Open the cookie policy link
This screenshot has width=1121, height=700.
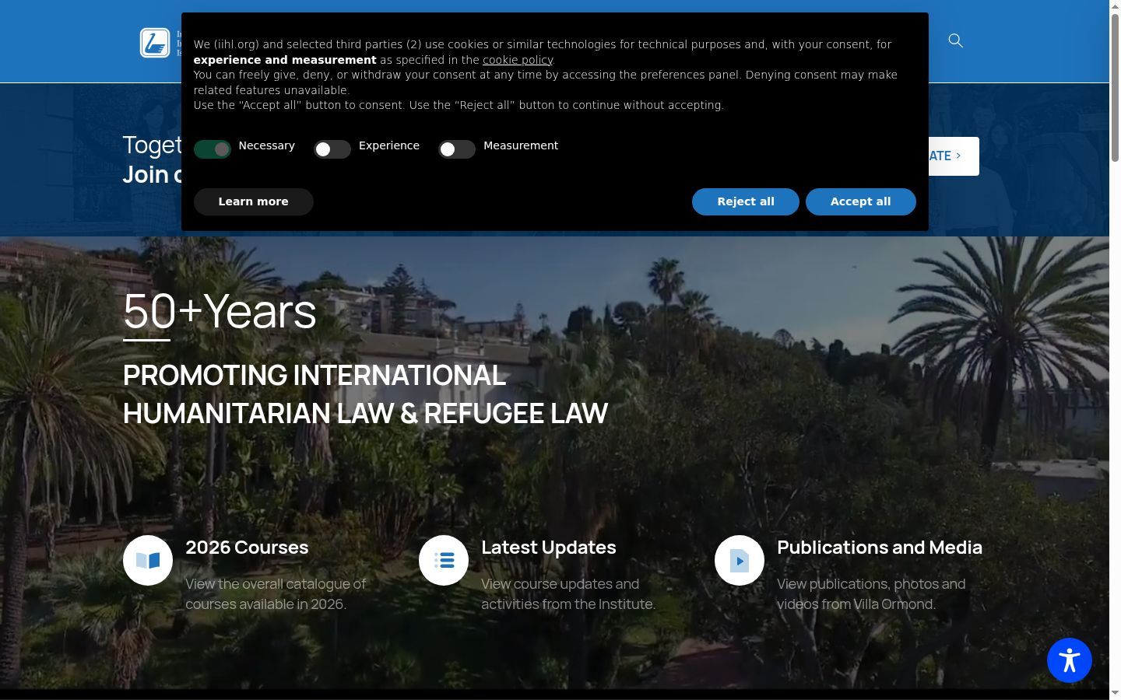pos(518,60)
